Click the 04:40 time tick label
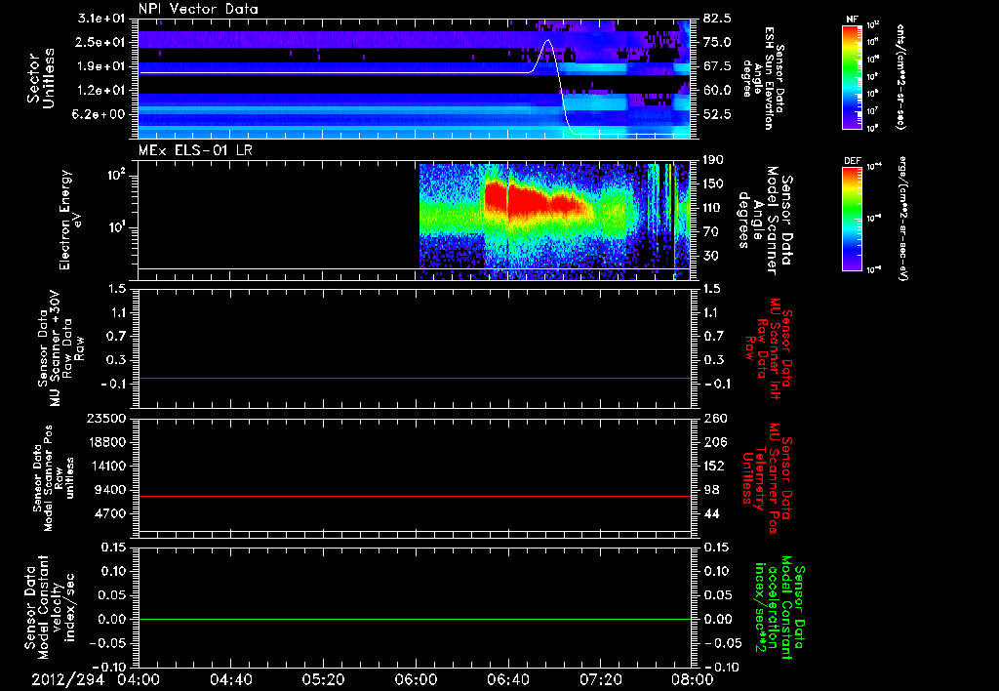Viewport: 999px width, 691px height. pyautogui.click(x=231, y=679)
